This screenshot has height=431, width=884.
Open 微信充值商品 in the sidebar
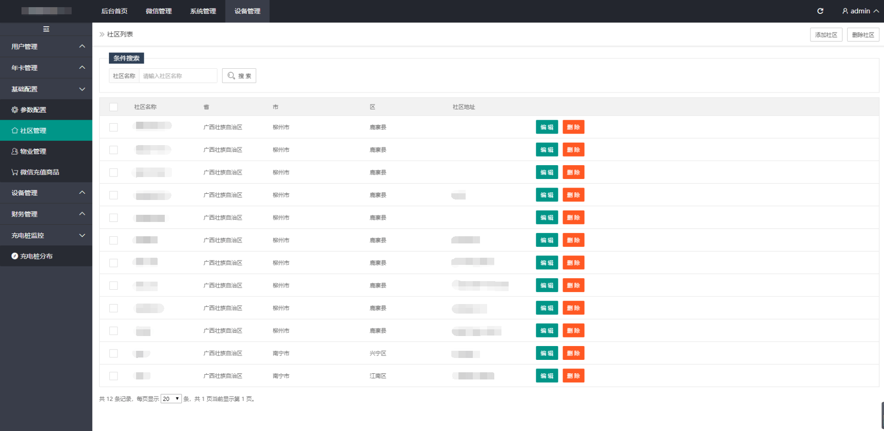click(46, 172)
